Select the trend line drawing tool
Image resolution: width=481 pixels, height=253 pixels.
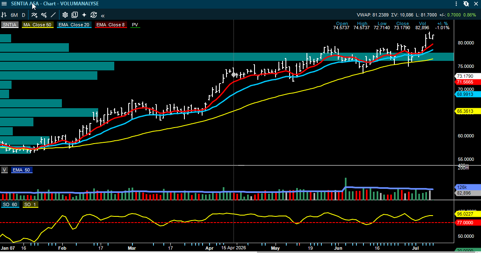(x=53, y=15)
